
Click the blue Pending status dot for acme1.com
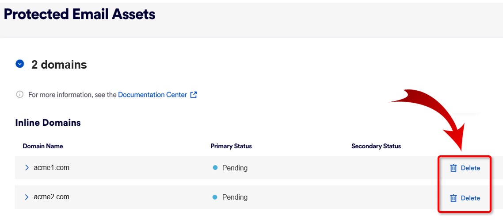click(215, 168)
